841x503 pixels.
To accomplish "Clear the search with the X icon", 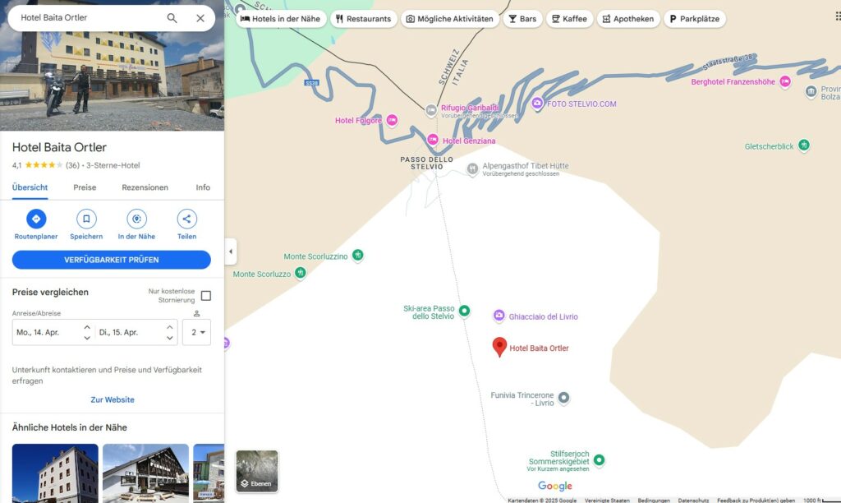I will pyautogui.click(x=200, y=18).
